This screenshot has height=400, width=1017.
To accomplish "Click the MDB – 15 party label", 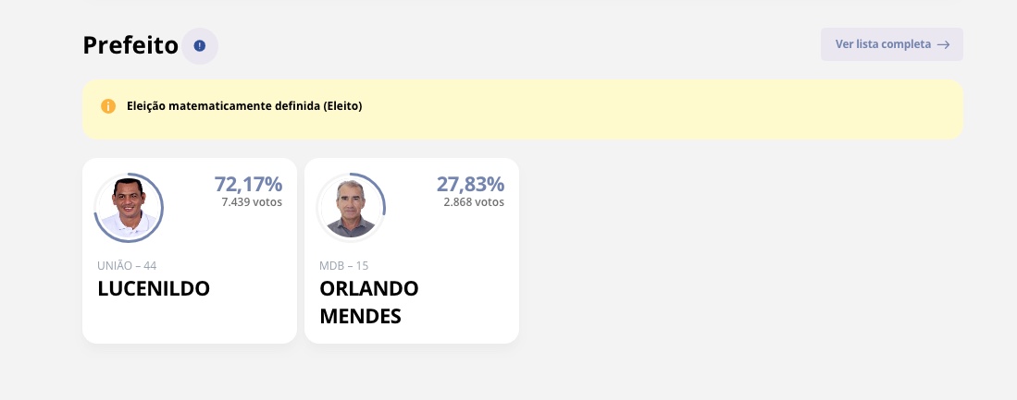I will 344,266.
